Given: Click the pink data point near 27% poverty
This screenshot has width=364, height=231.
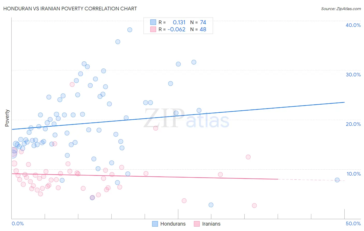Looking at the screenshot, I should click(72, 84).
